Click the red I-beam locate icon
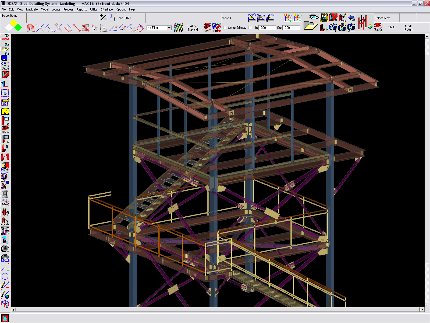Image resolution: width=430 pixels, height=323 pixels. point(86,27)
